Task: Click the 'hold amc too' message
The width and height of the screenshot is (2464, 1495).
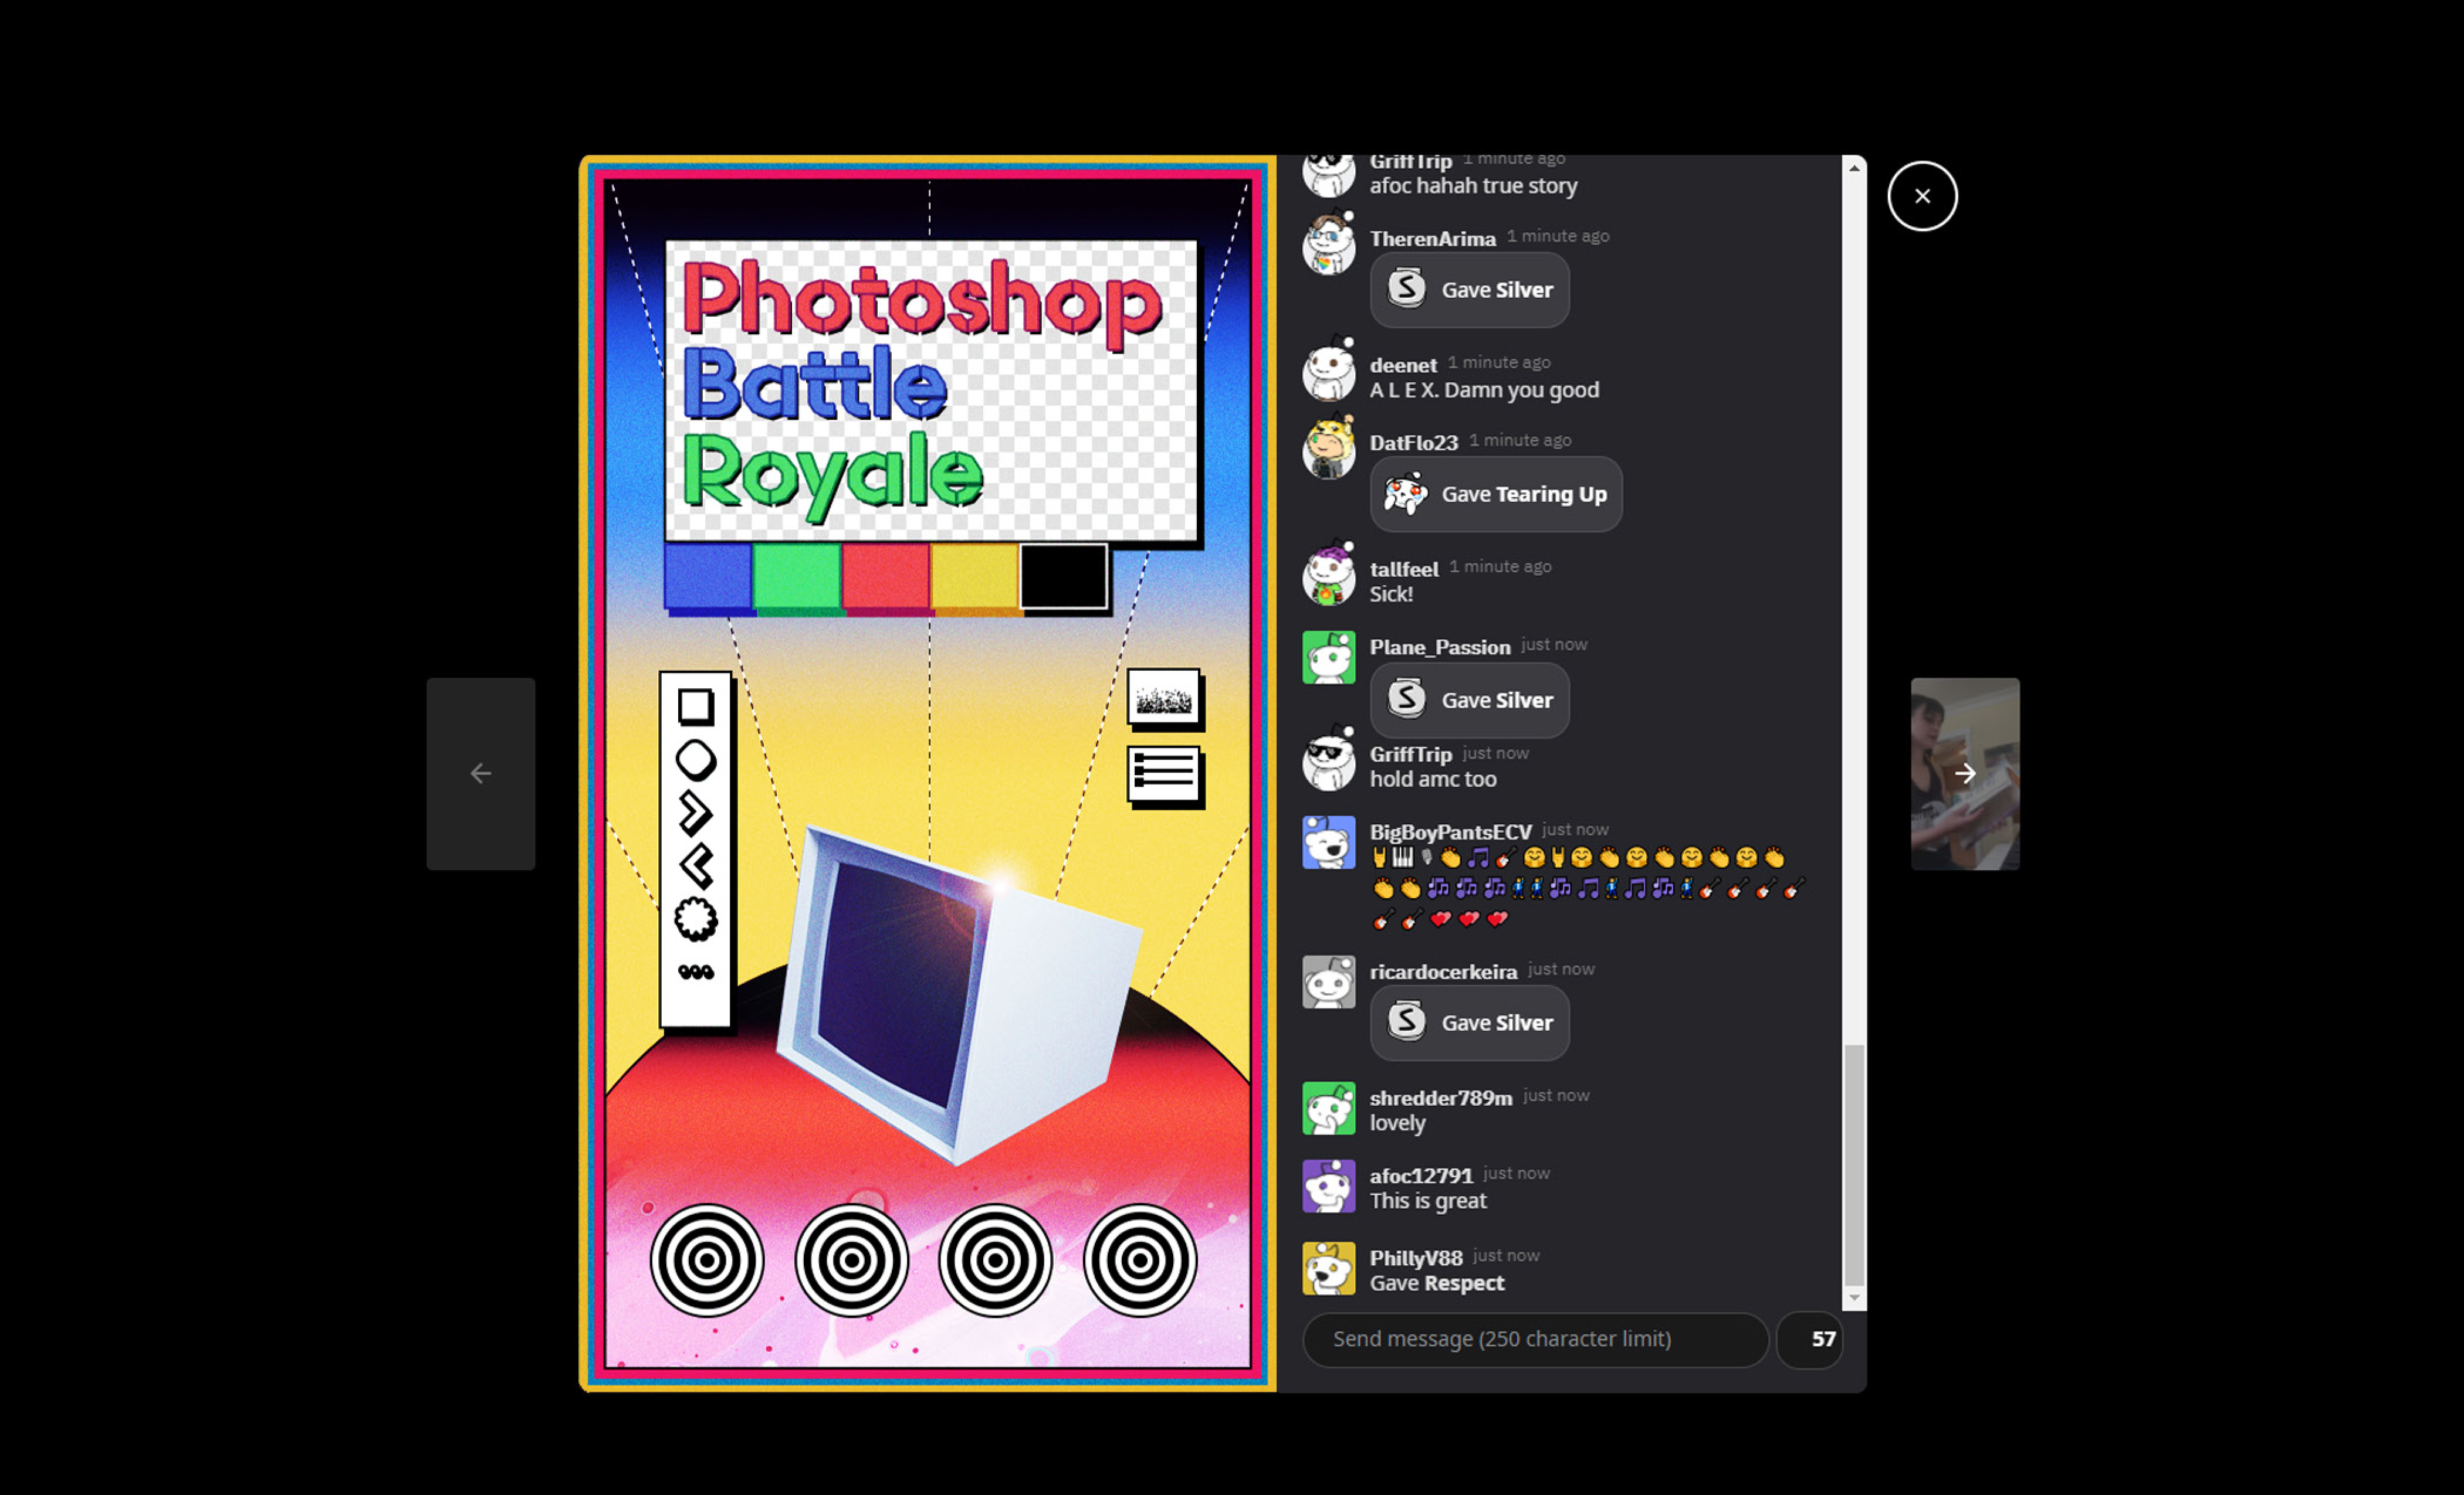Action: point(1433,779)
